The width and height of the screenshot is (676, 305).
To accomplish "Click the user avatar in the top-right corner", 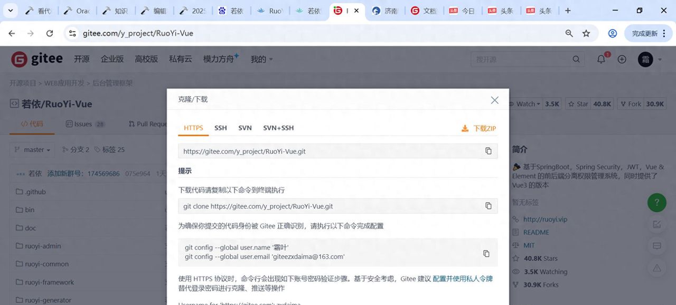I will [x=645, y=59].
